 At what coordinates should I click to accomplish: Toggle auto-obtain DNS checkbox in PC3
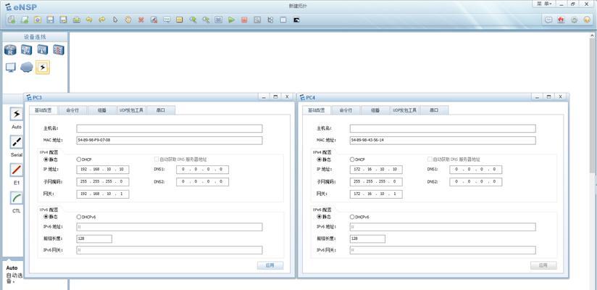(156, 159)
